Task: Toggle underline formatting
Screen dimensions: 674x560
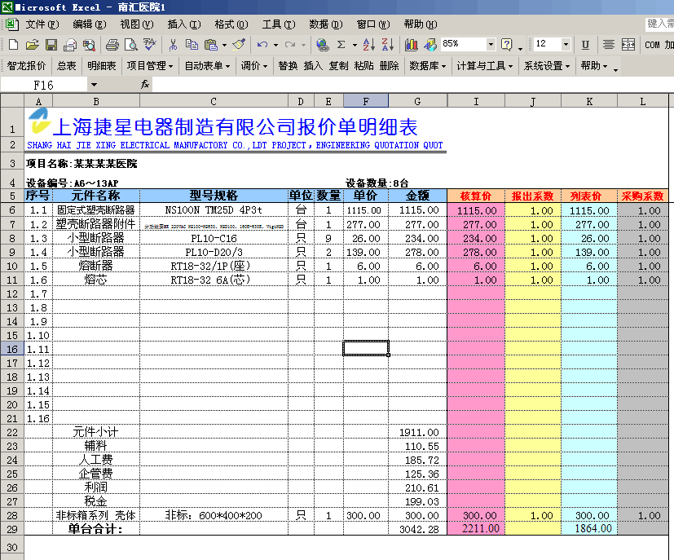Action: coord(585,44)
